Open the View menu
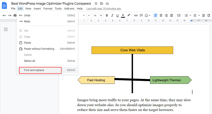The height and width of the screenshot is (114, 212). pyautogui.click(x=28, y=8)
